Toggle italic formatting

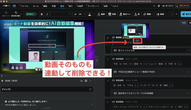pos(47,14)
